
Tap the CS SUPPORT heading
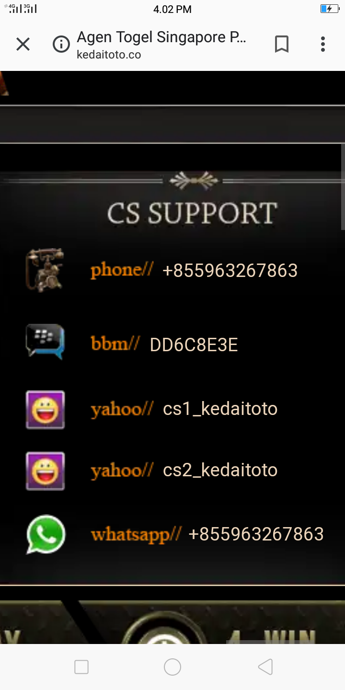coord(192,213)
